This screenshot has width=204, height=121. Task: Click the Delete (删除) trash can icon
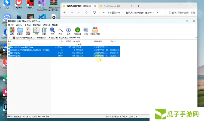pos(44,31)
